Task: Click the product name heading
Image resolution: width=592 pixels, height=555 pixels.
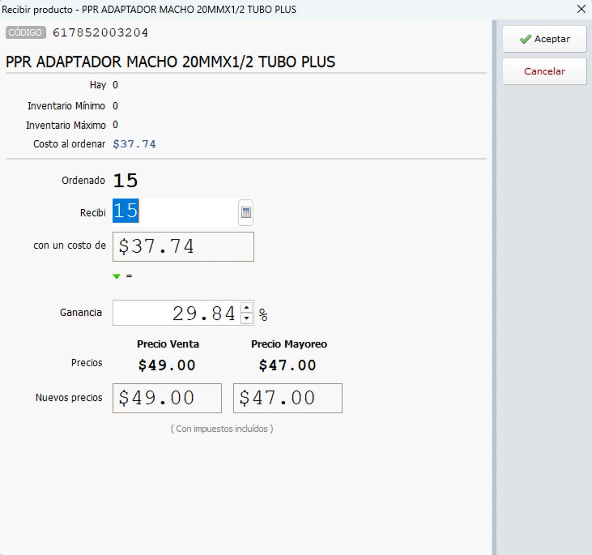Action: tap(170, 62)
